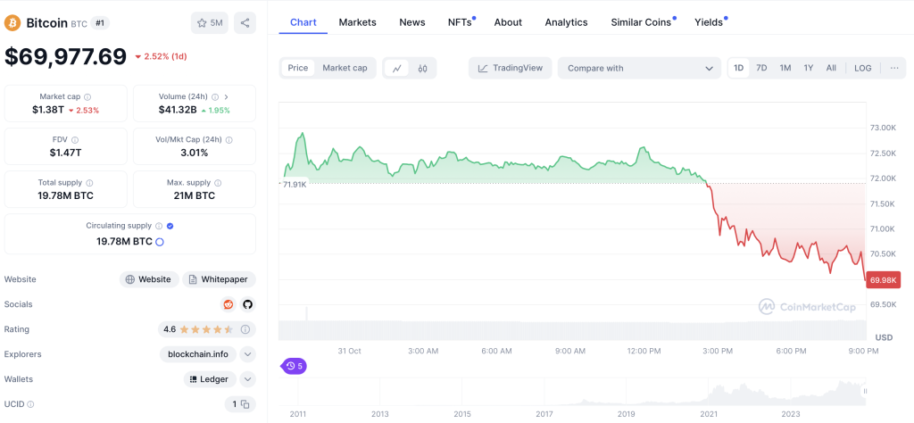The image size is (914, 423).
Task: Click the 2017 mark in historical range strip
Action: [x=544, y=414]
